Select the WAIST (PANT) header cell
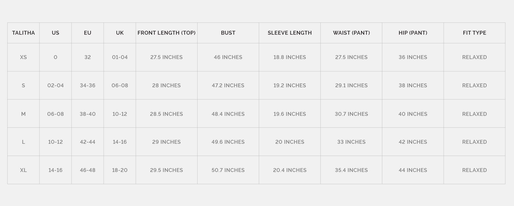The image size is (514, 206). click(351, 33)
